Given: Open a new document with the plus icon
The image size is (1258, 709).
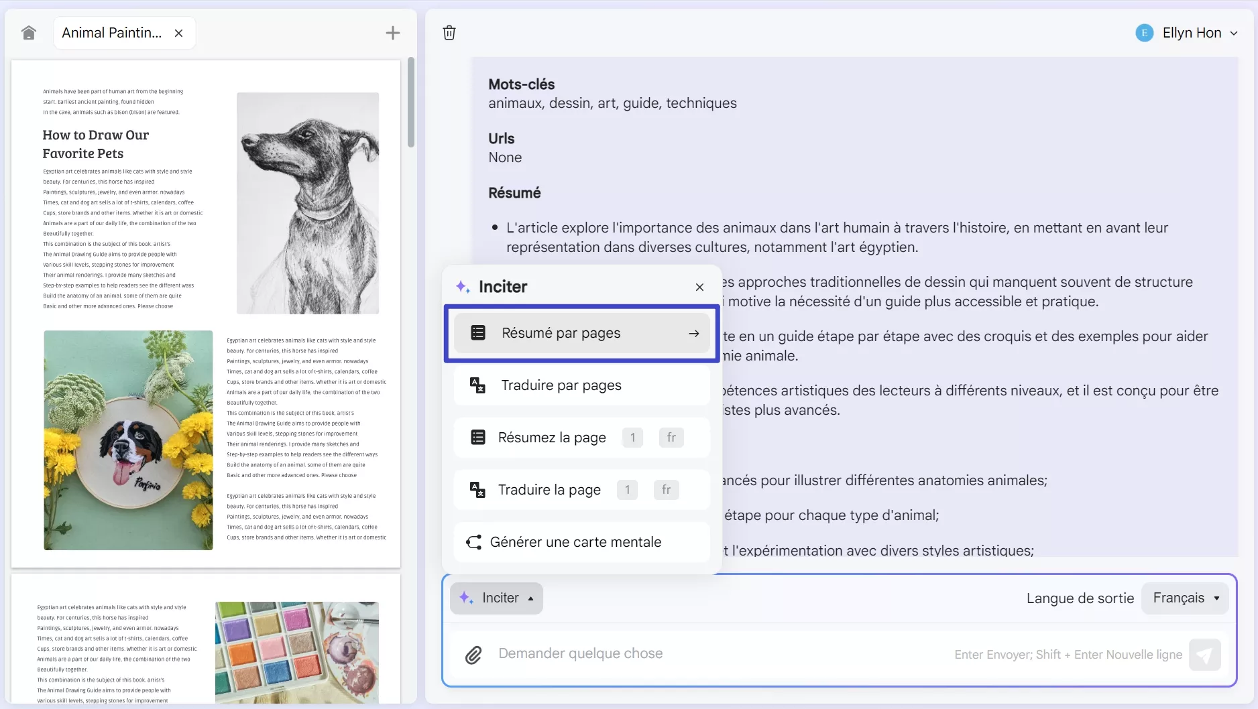Looking at the screenshot, I should click(392, 32).
